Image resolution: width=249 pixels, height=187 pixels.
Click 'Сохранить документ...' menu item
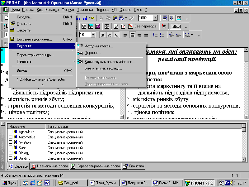pyautogui.click(x=42, y=39)
